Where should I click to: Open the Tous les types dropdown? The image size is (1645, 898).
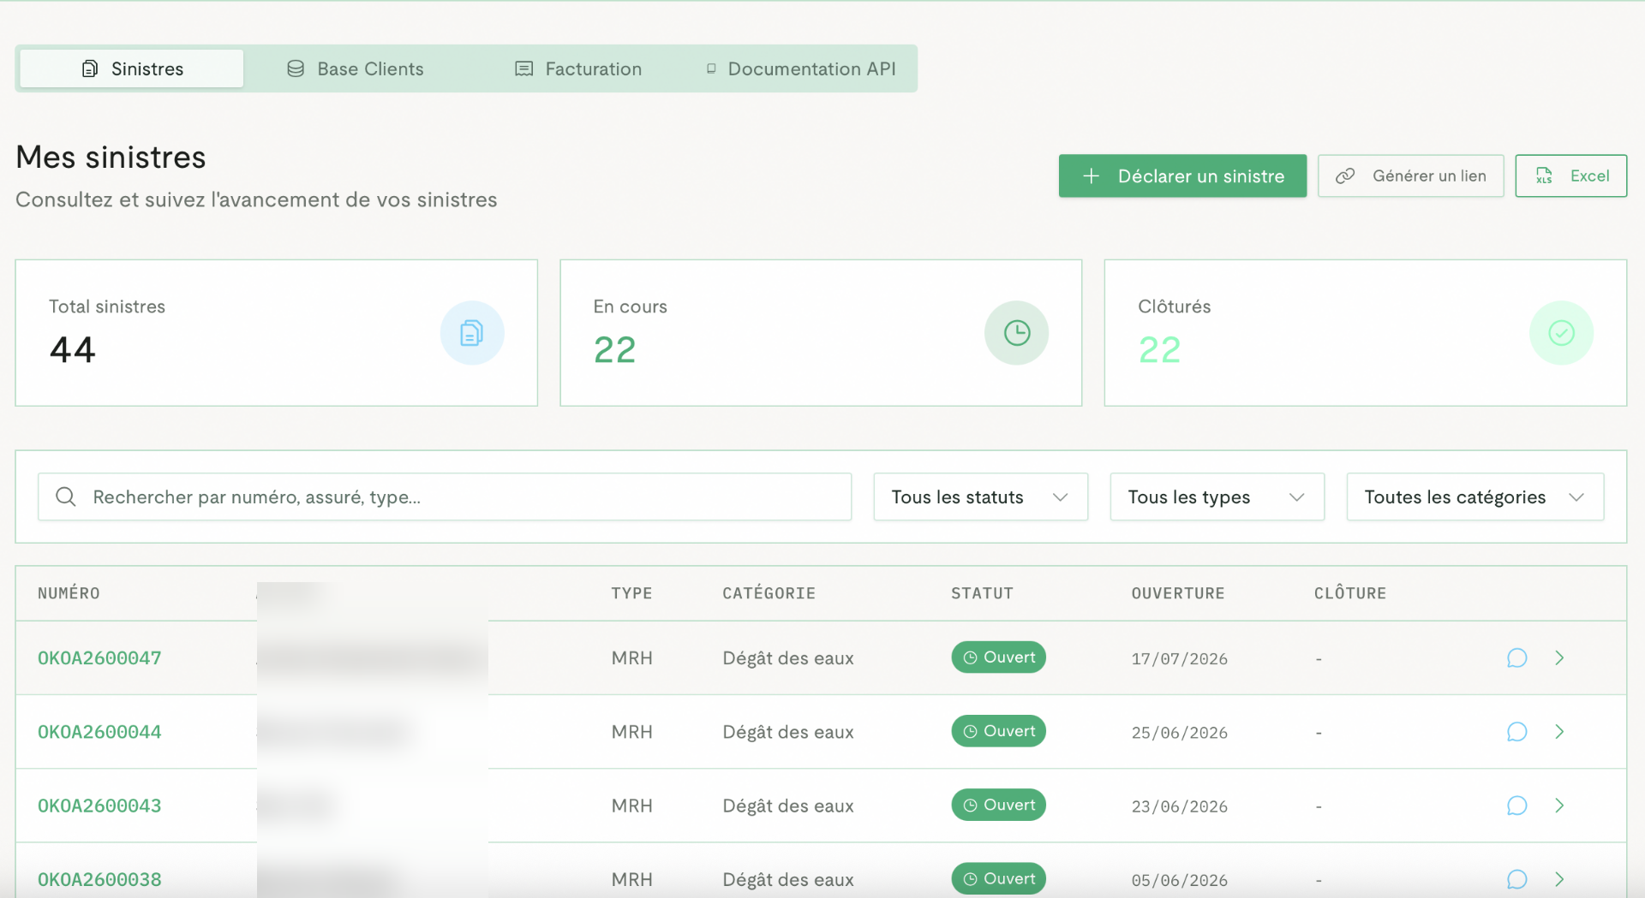1217,497
